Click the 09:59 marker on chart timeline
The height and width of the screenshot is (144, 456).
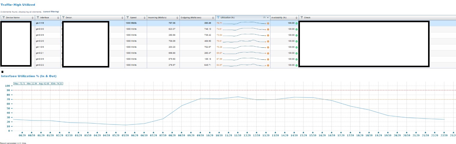click(200, 132)
